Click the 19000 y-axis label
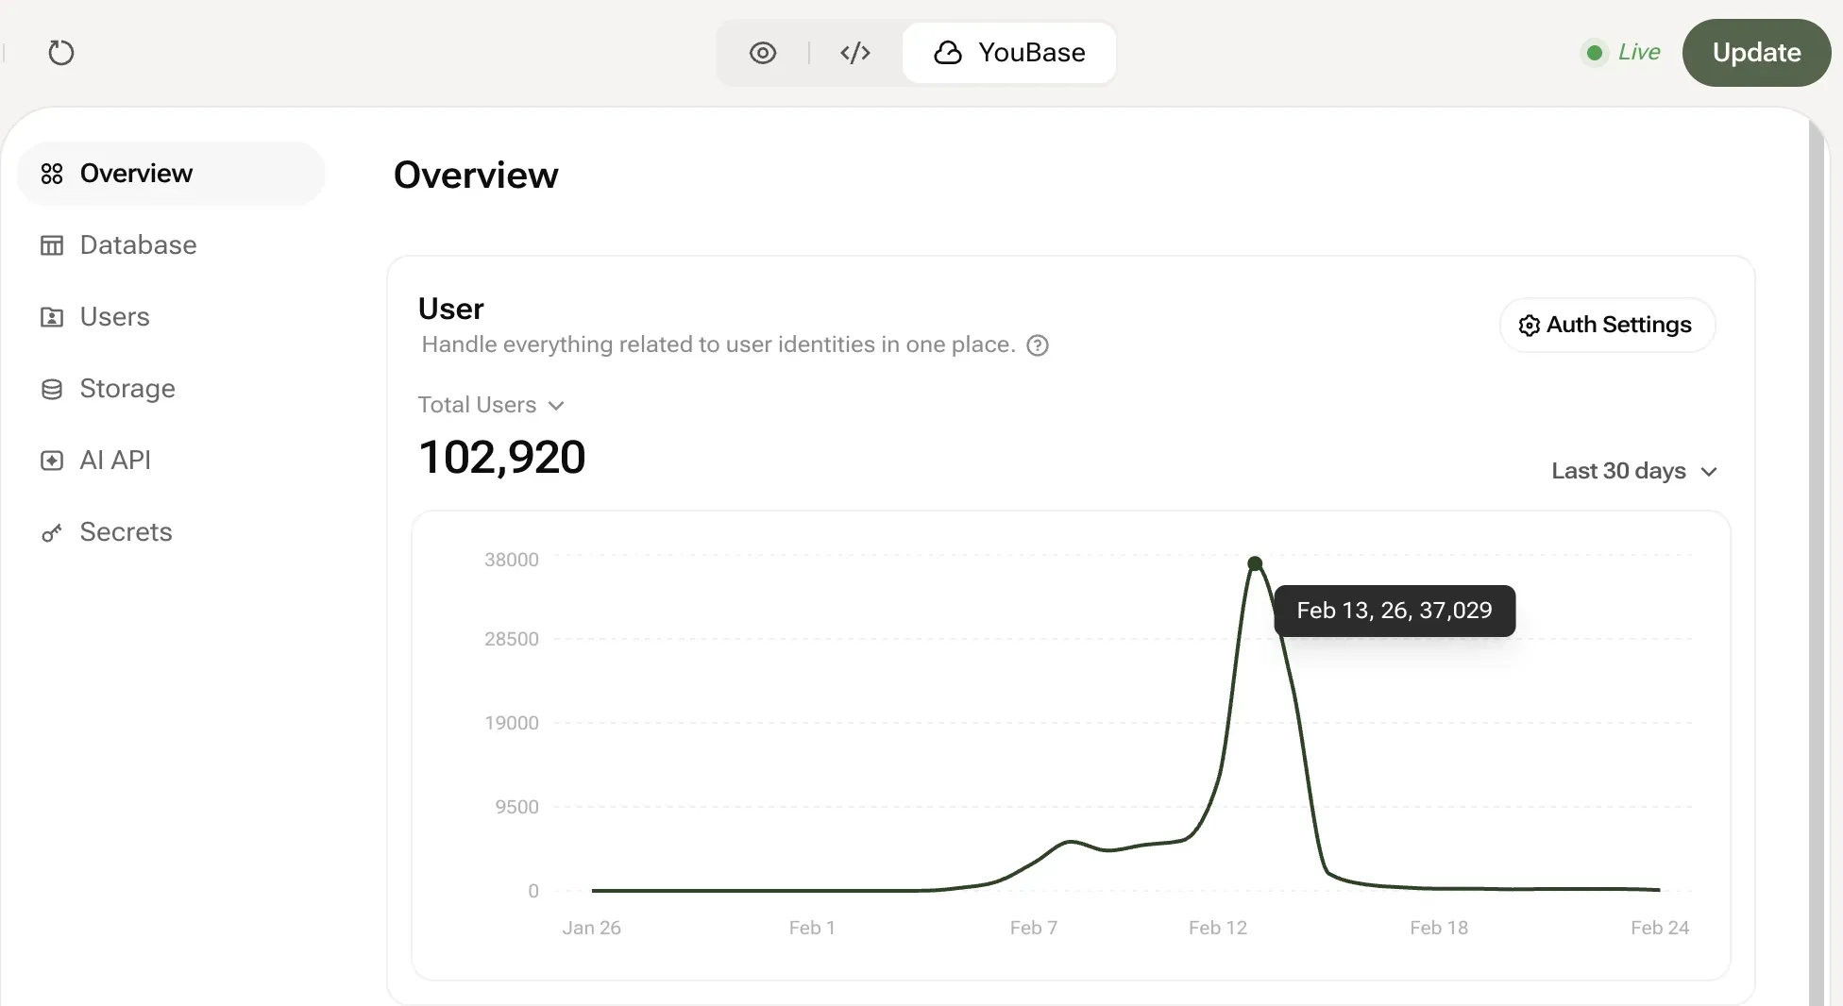1843x1006 pixels. click(x=511, y=723)
